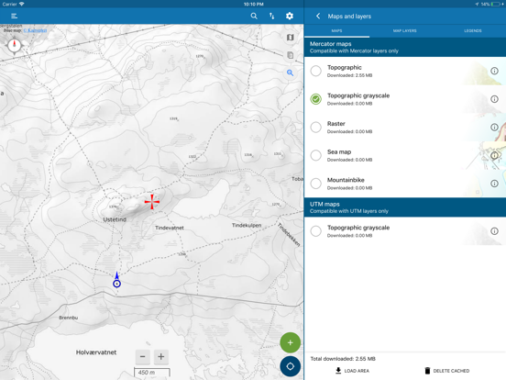Tap the green plus add button
The image size is (506, 380).
[x=290, y=342]
